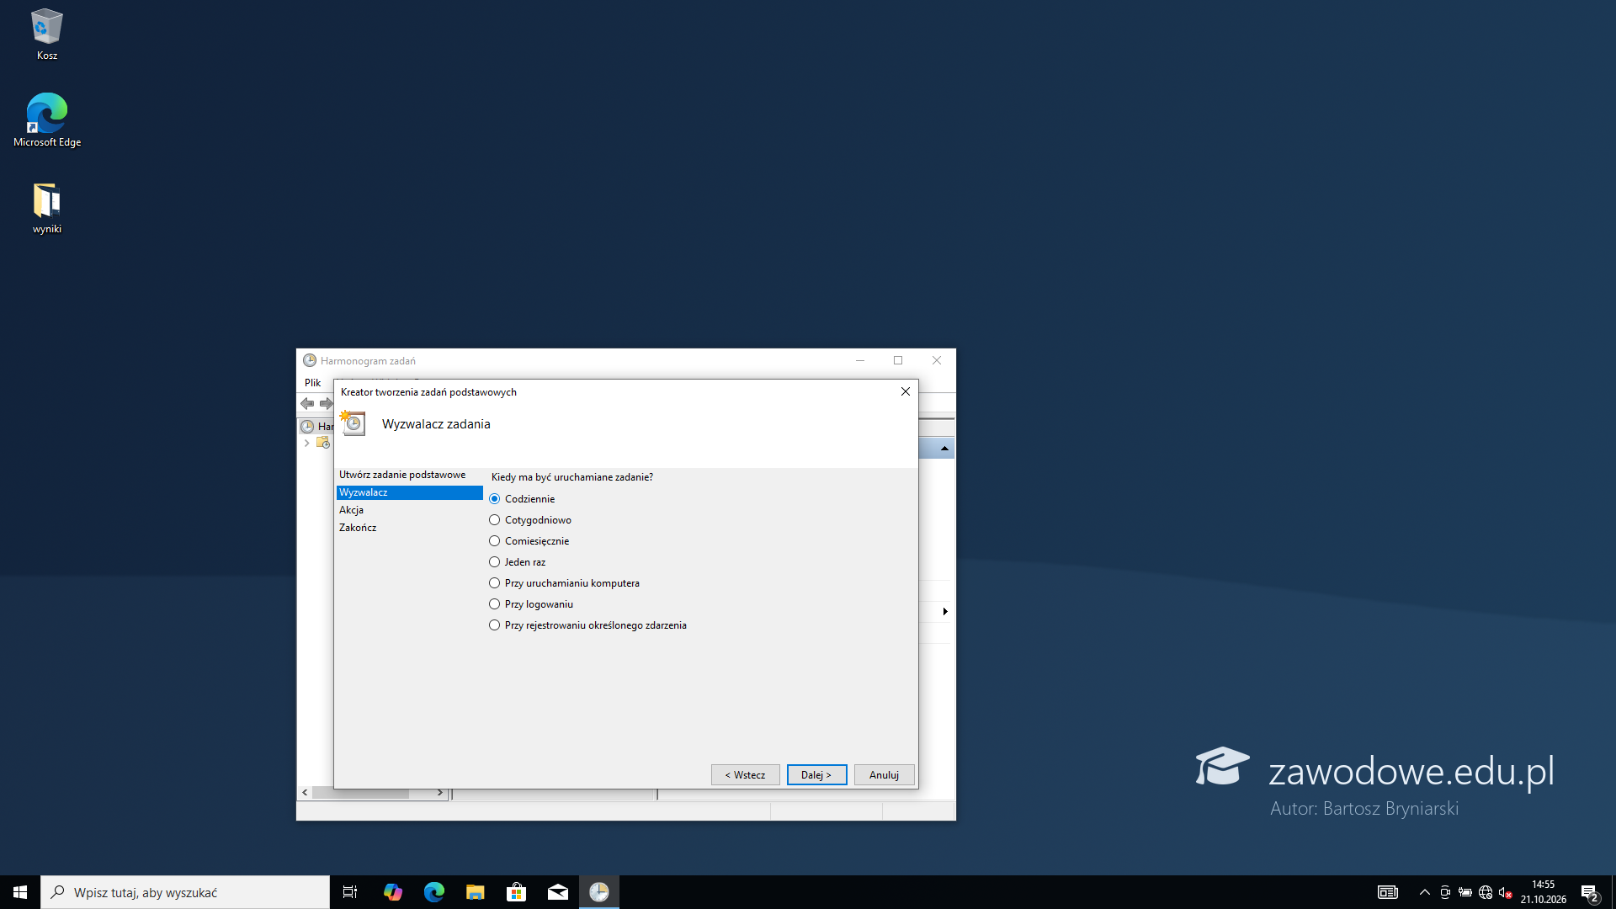Image resolution: width=1616 pixels, height=909 pixels.
Task: Click right arrow of tree horizontal scrollbar
Action: tap(439, 793)
